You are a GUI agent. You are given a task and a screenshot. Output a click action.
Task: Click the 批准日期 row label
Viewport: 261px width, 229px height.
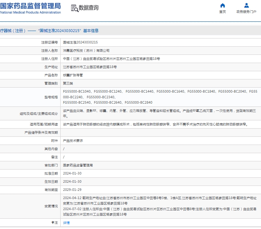[x=51, y=173]
